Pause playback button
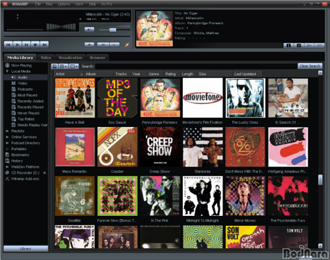This screenshot has width=330, height=260. coord(26,45)
